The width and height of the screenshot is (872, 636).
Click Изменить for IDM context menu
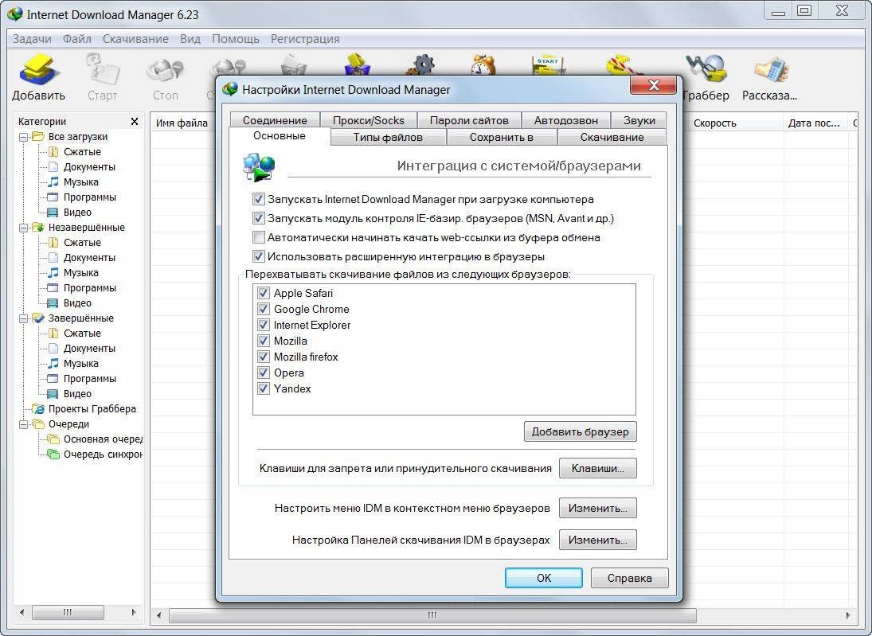point(598,508)
